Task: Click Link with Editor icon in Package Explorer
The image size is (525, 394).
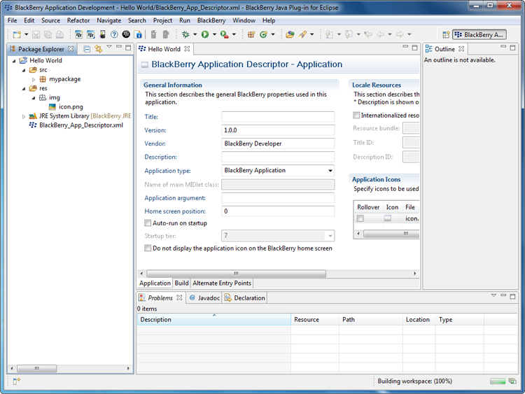Action: (x=99, y=49)
